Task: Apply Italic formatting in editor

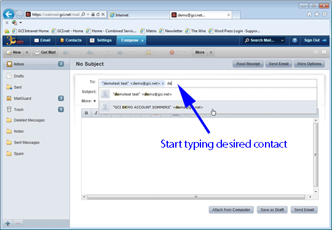Action: click(x=95, y=113)
